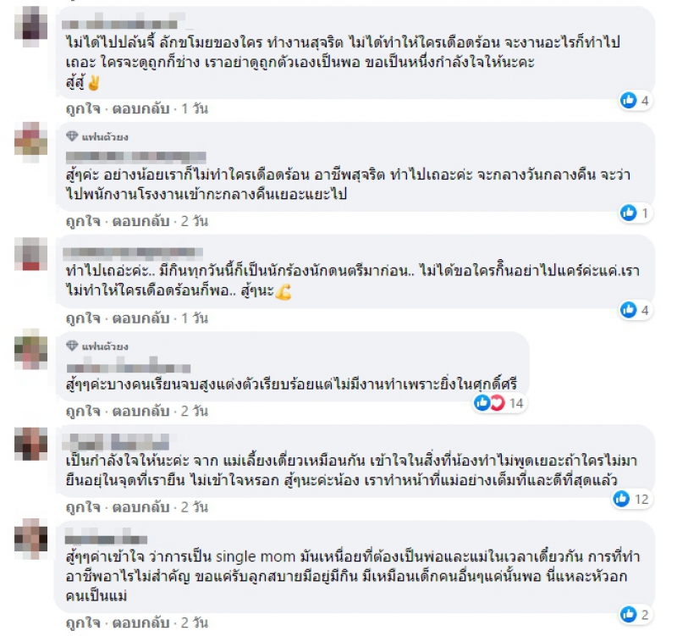This screenshot has height=636, width=677.
Task: Click the like reaction icon with count 2
Action: [x=628, y=614]
